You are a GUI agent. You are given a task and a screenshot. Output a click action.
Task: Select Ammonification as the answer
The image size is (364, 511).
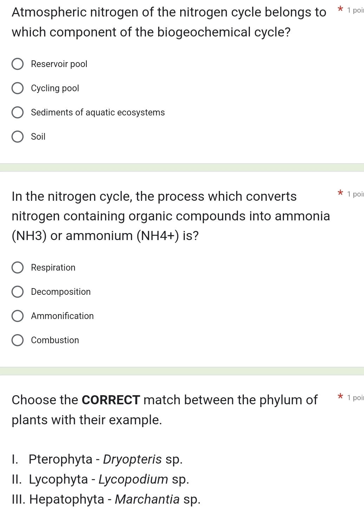[17, 316]
